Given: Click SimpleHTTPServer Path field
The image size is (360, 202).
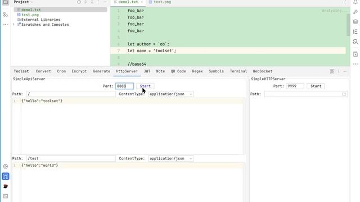Looking at the screenshot, I should point(306,94).
